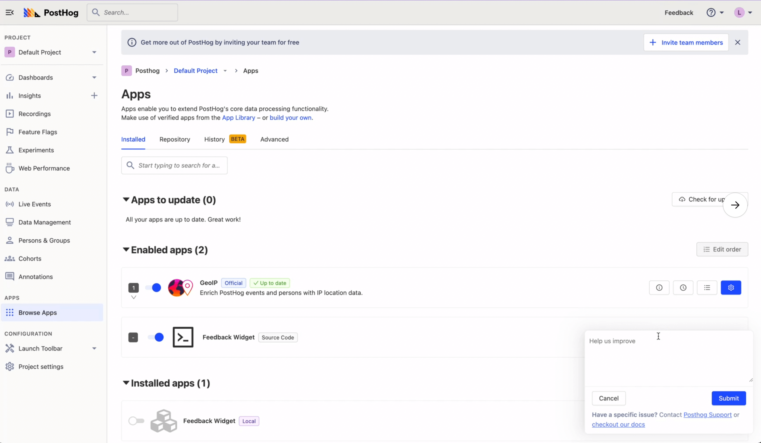761x443 pixels.
Task: Collapse the Installed apps section
Action: [125, 383]
